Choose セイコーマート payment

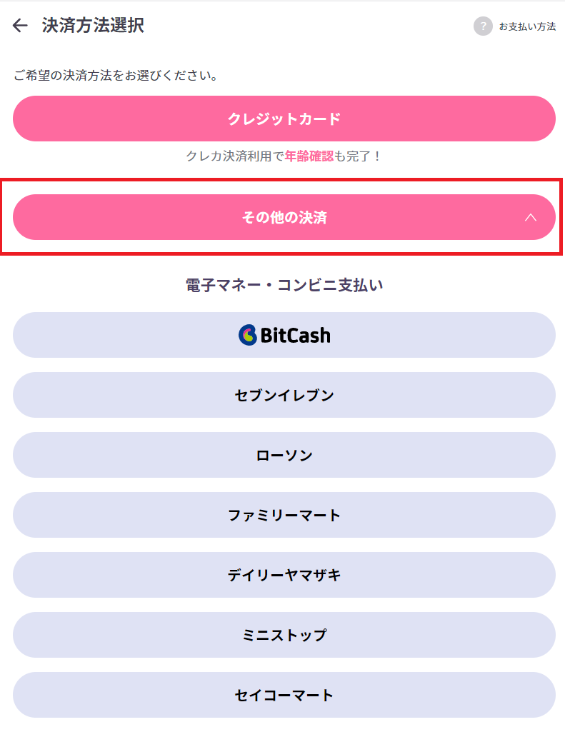pos(284,695)
